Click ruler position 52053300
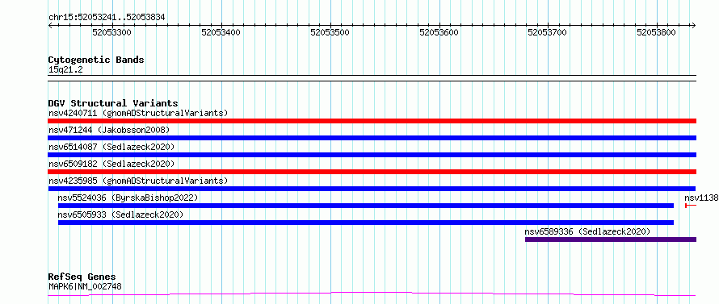719x304 pixels. (x=111, y=32)
